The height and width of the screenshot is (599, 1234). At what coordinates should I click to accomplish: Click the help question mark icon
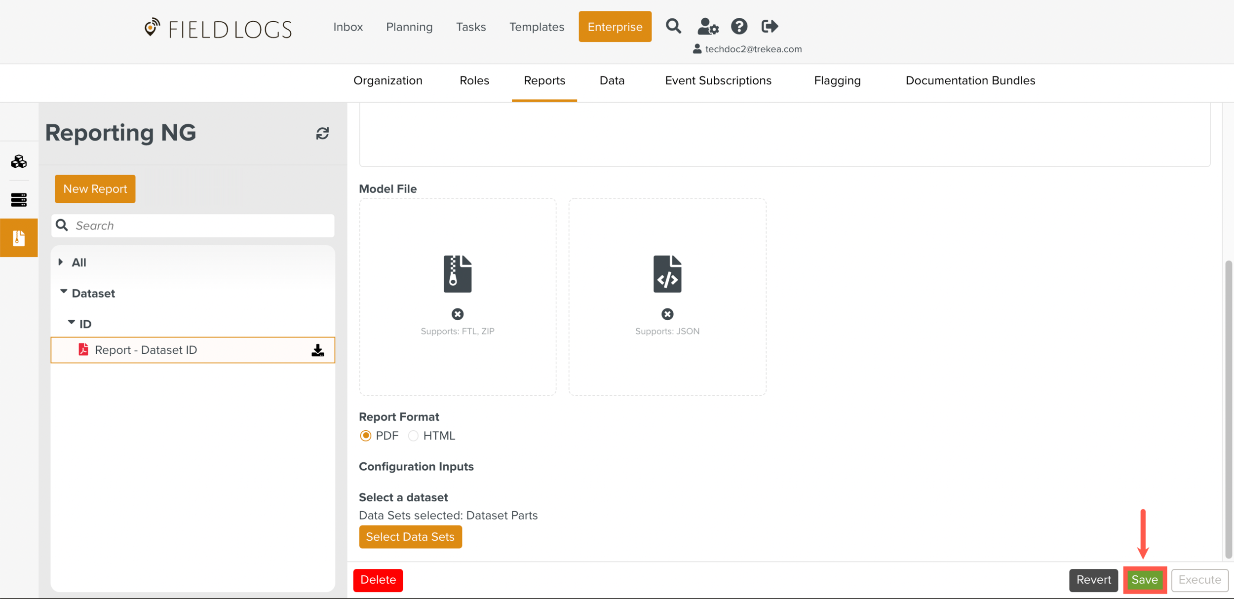[x=739, y=26]
